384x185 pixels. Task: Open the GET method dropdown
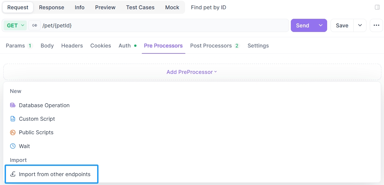[x=15, y=25]
